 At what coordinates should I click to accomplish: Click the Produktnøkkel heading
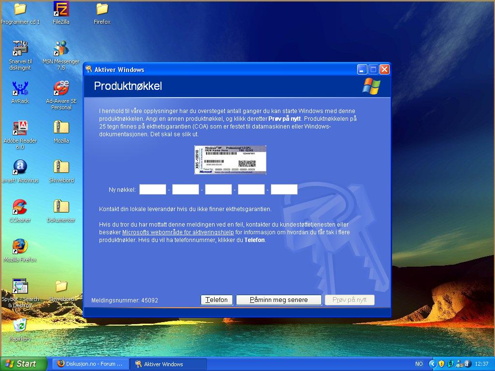[x=128, y=86]
